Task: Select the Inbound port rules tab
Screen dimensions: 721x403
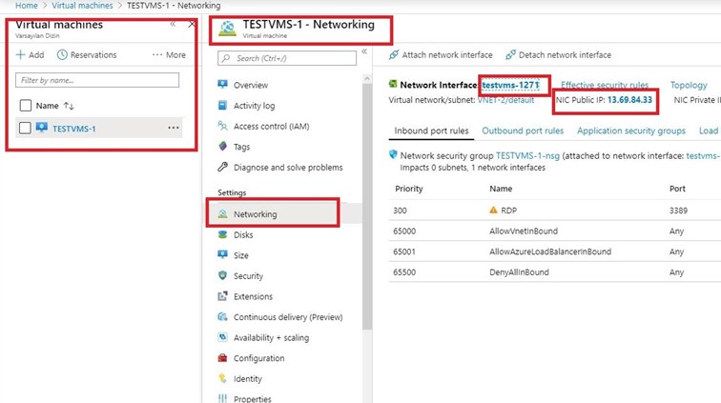Action: [431, 131]
